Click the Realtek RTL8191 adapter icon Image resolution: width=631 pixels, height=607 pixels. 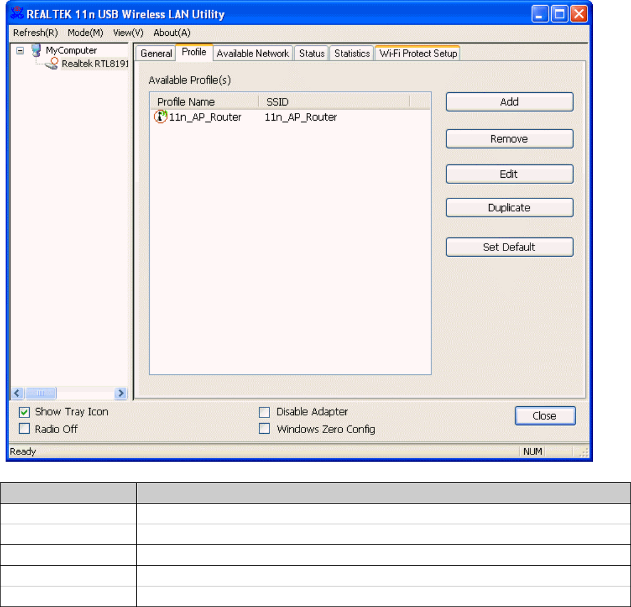click(53, 64)
